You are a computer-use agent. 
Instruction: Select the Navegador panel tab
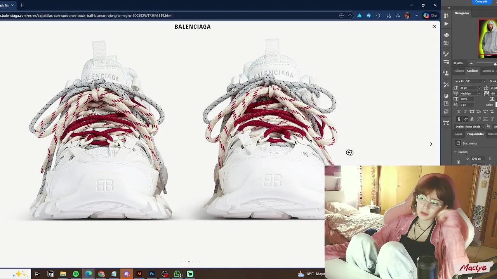[x=462, y=13]
